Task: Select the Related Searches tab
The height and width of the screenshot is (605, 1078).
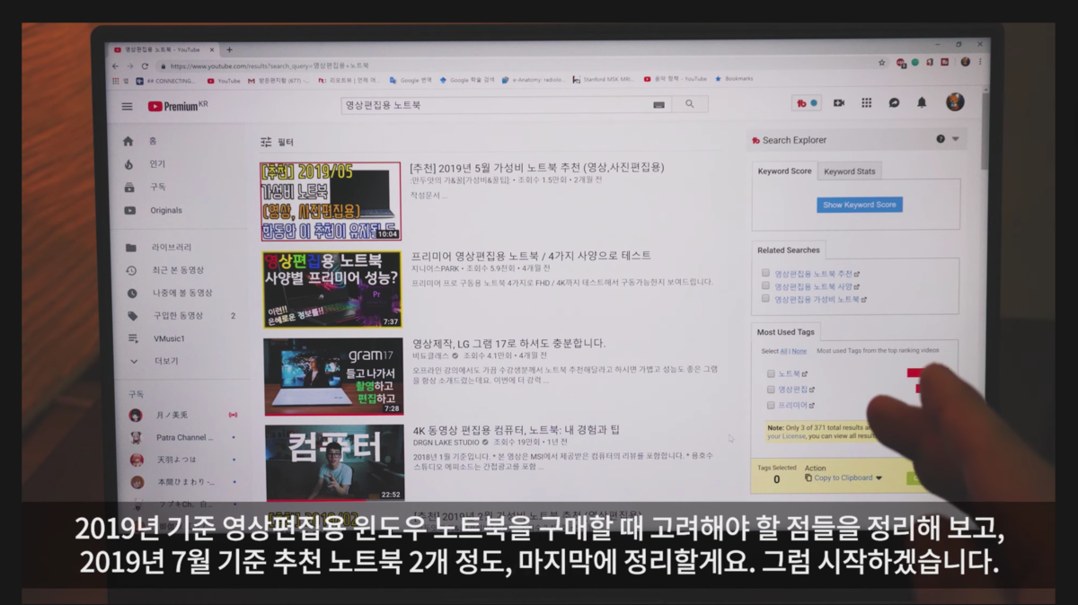Action: pos(789,250)
